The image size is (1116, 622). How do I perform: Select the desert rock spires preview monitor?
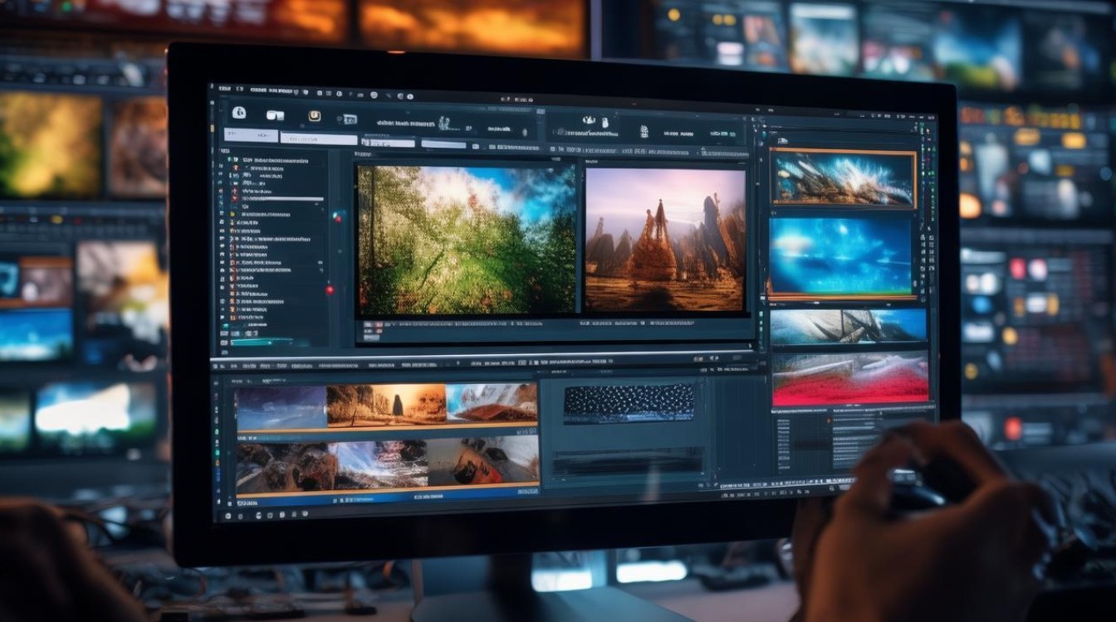pos(666,241)
